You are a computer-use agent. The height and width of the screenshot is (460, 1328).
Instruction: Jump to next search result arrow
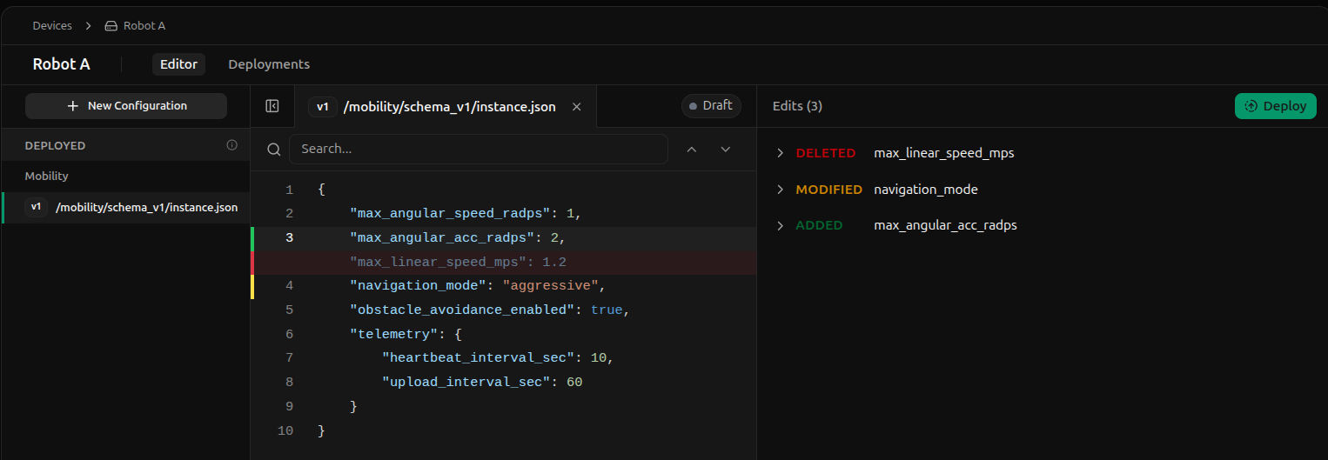click(x=726, y=150)
